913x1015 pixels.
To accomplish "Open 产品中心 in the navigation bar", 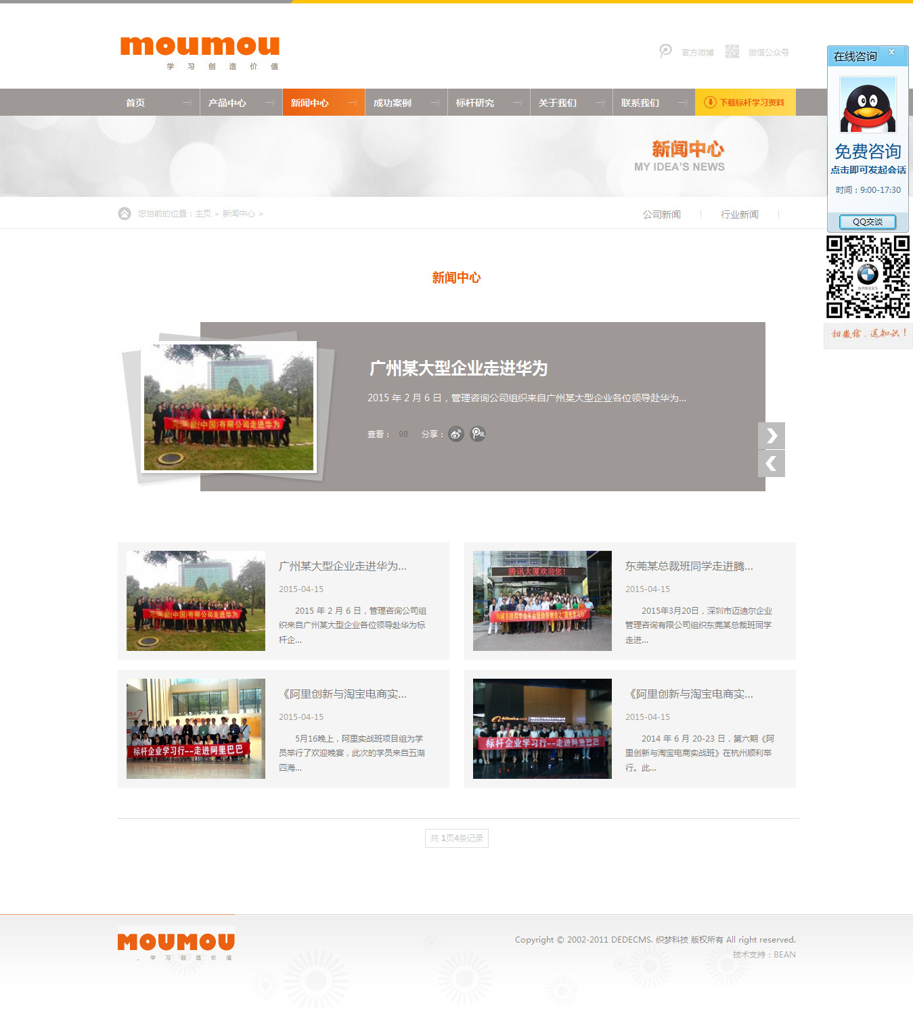I will 227,103.
